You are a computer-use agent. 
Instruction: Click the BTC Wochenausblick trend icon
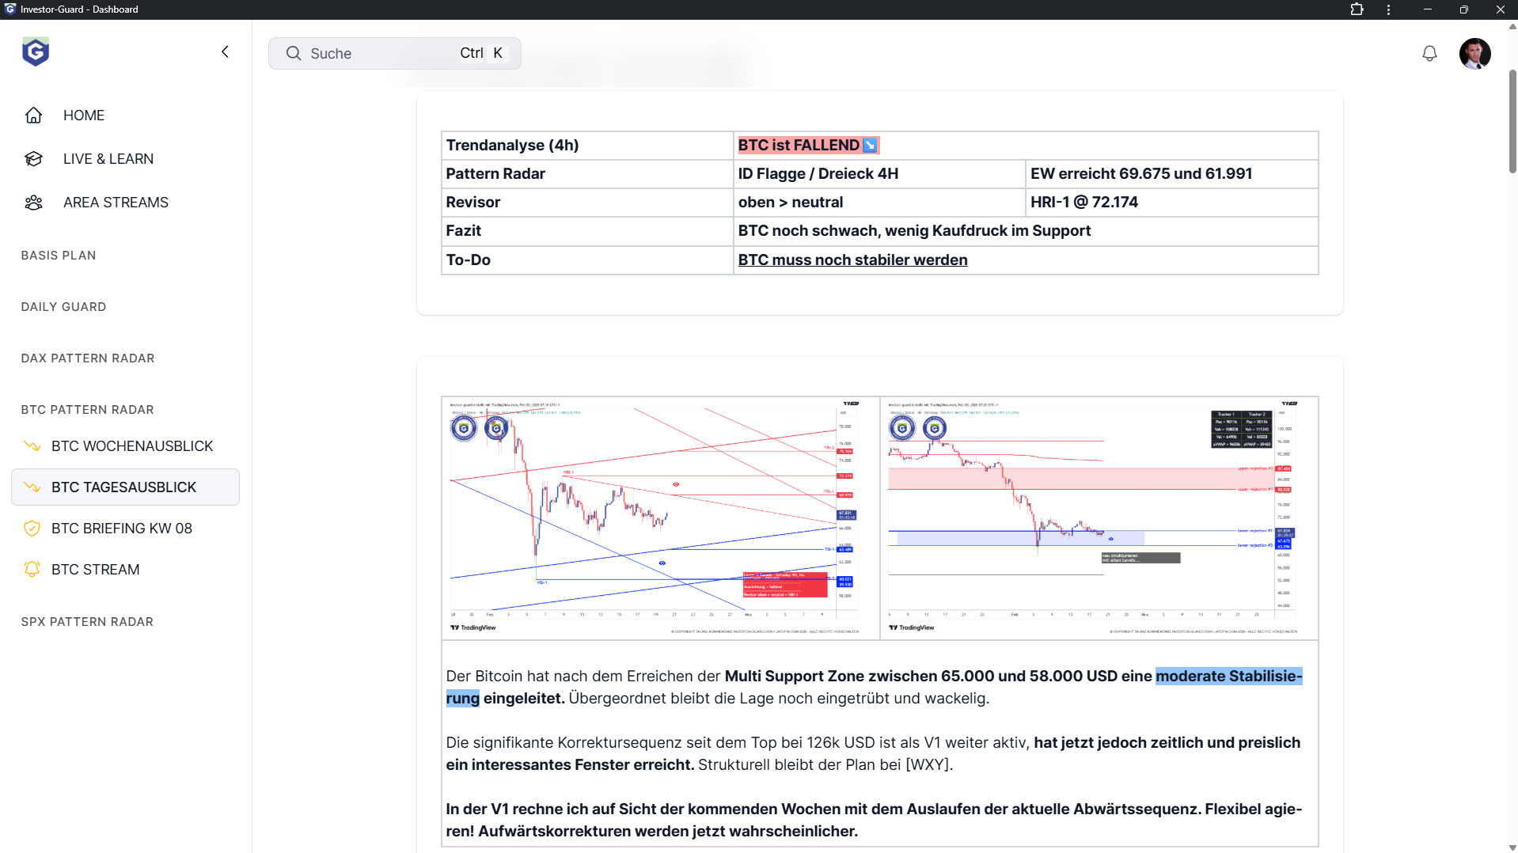coord(32,446)
